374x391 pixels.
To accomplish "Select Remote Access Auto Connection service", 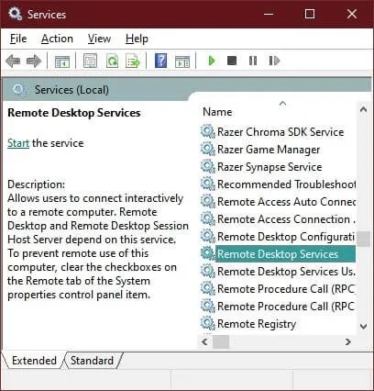I will [278, 202].
